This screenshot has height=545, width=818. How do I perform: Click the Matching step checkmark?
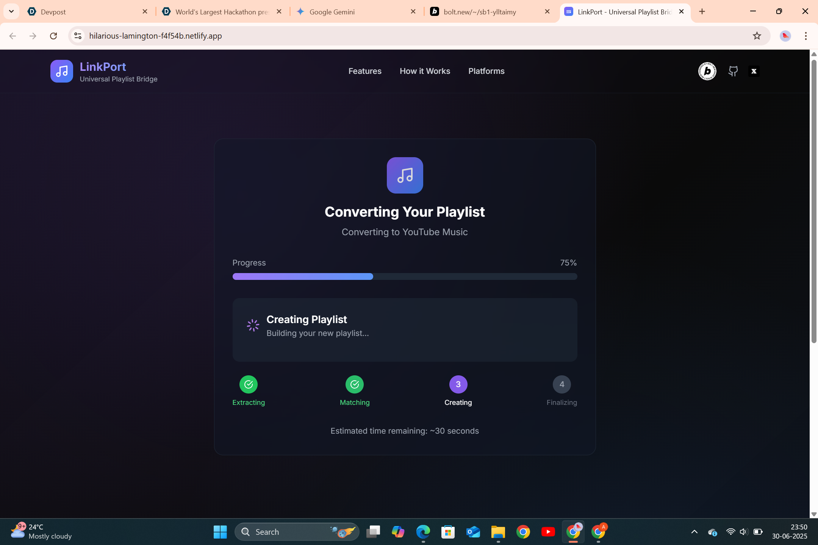[x=355, y=384]
